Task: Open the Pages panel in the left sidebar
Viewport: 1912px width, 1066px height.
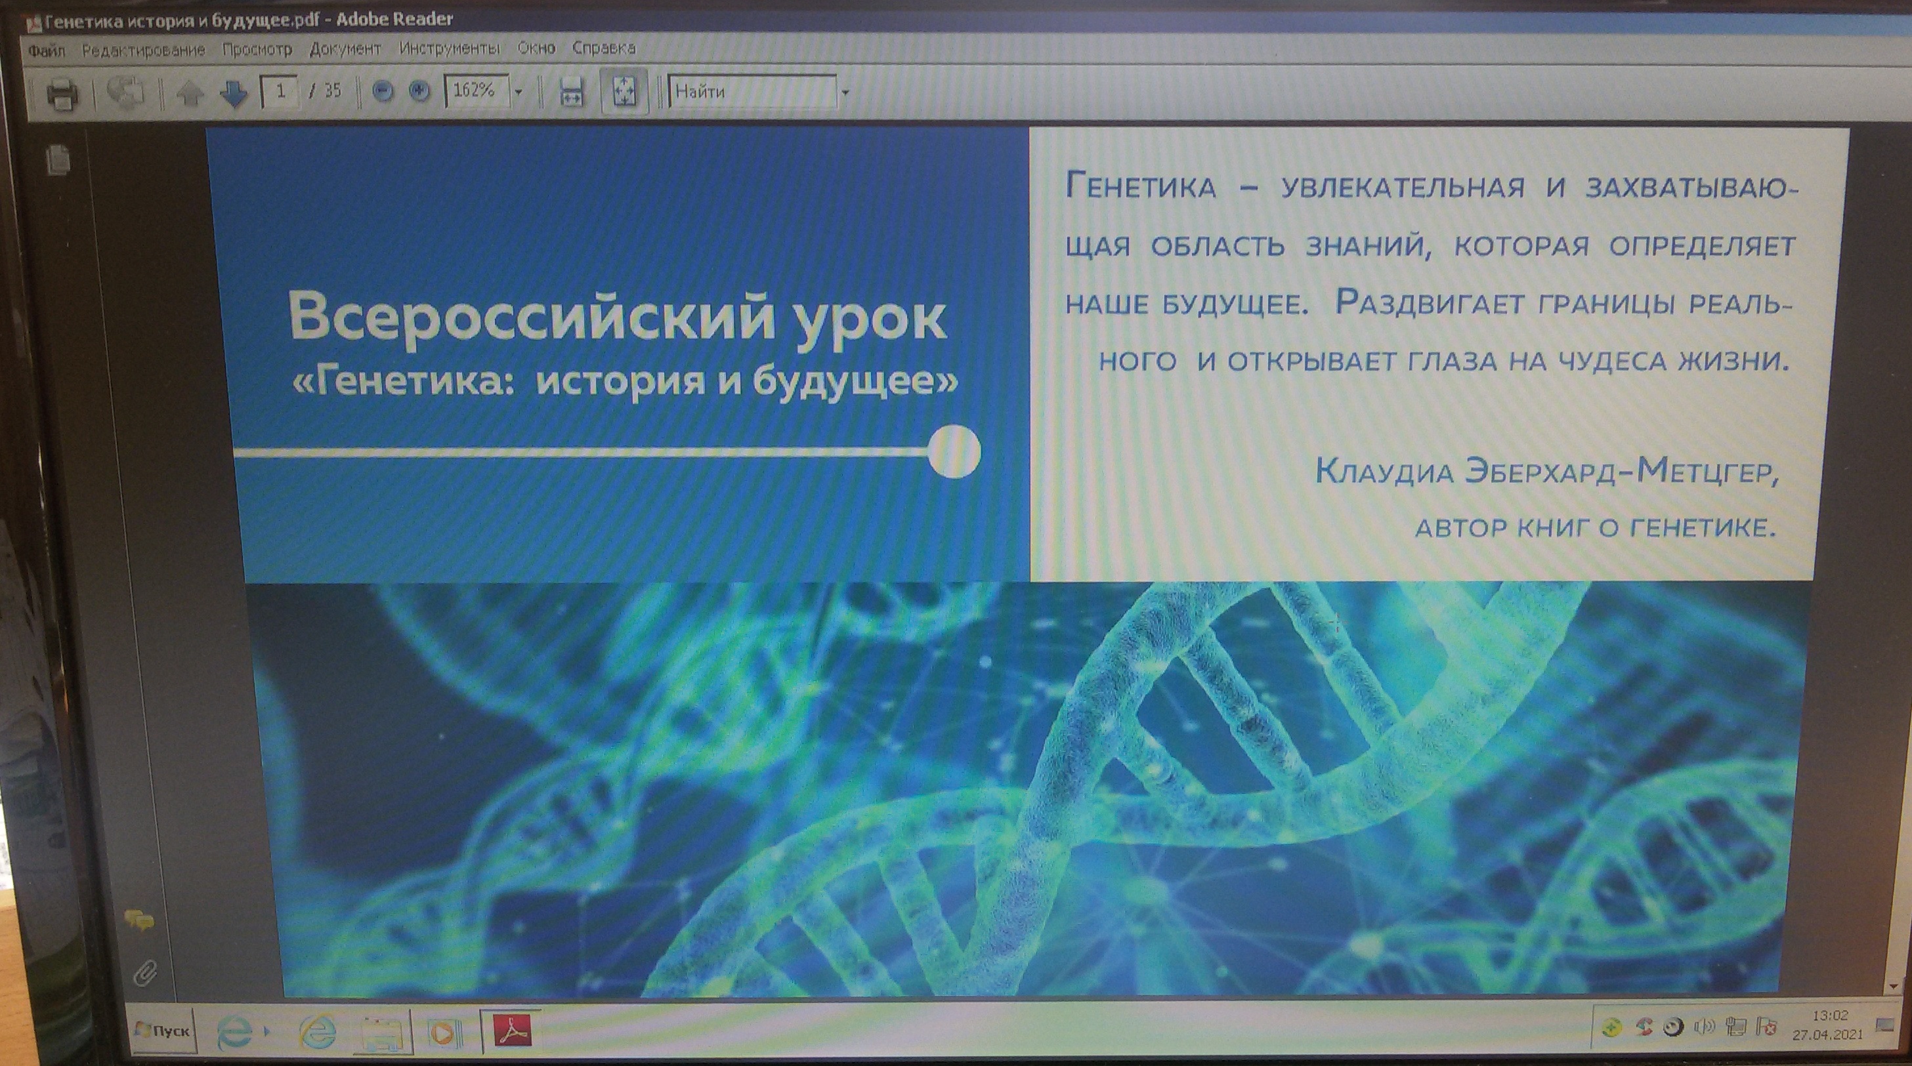Action: click(57, 159)
